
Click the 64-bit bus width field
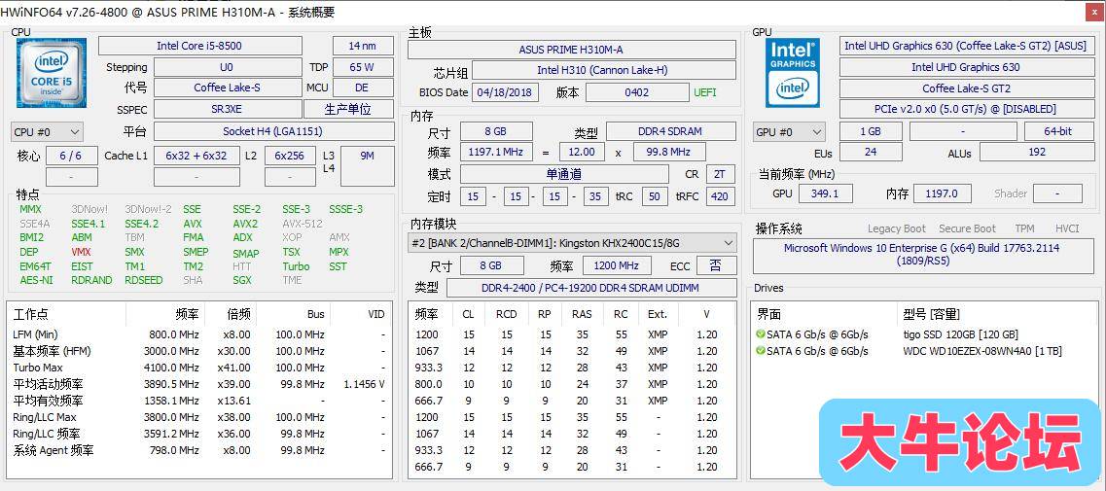pos(1057,132)
